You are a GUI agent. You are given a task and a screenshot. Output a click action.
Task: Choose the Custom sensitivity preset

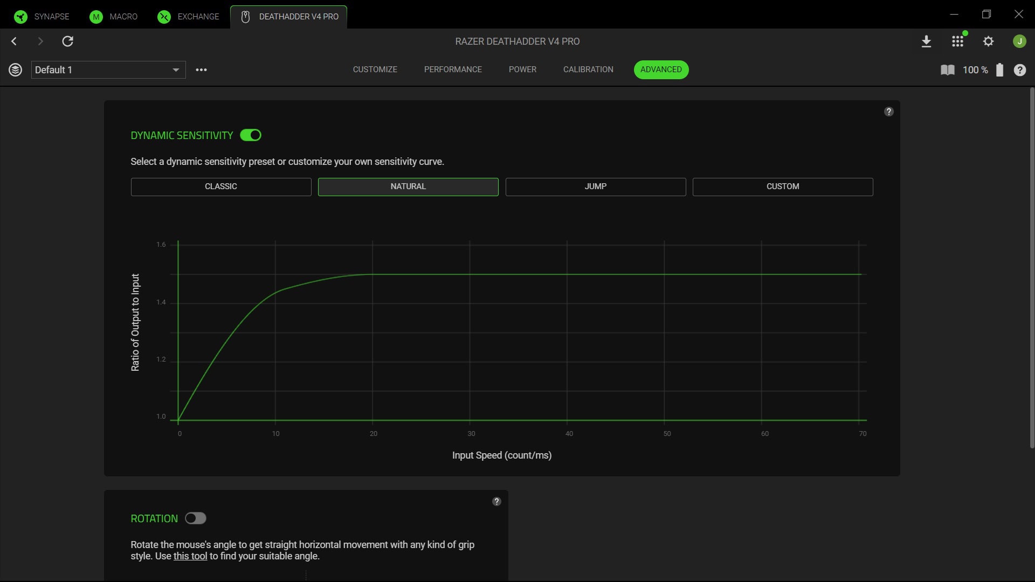point(783,186)
